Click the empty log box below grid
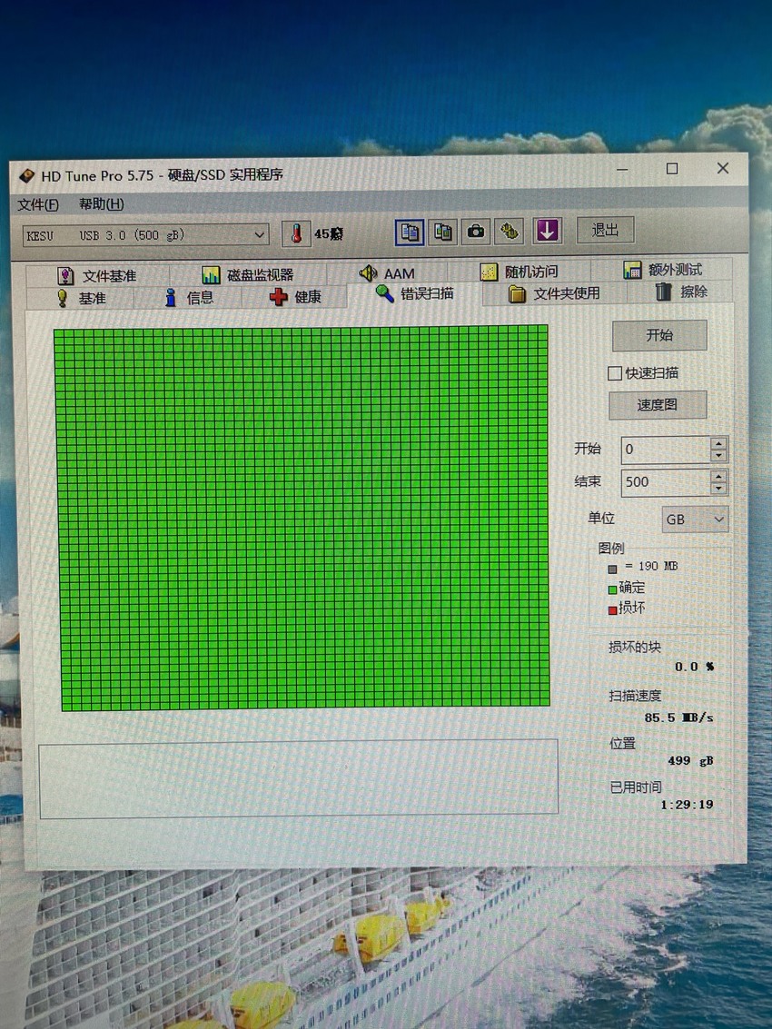The height and width of the screenshot is (1029, 772). point(299,779)
